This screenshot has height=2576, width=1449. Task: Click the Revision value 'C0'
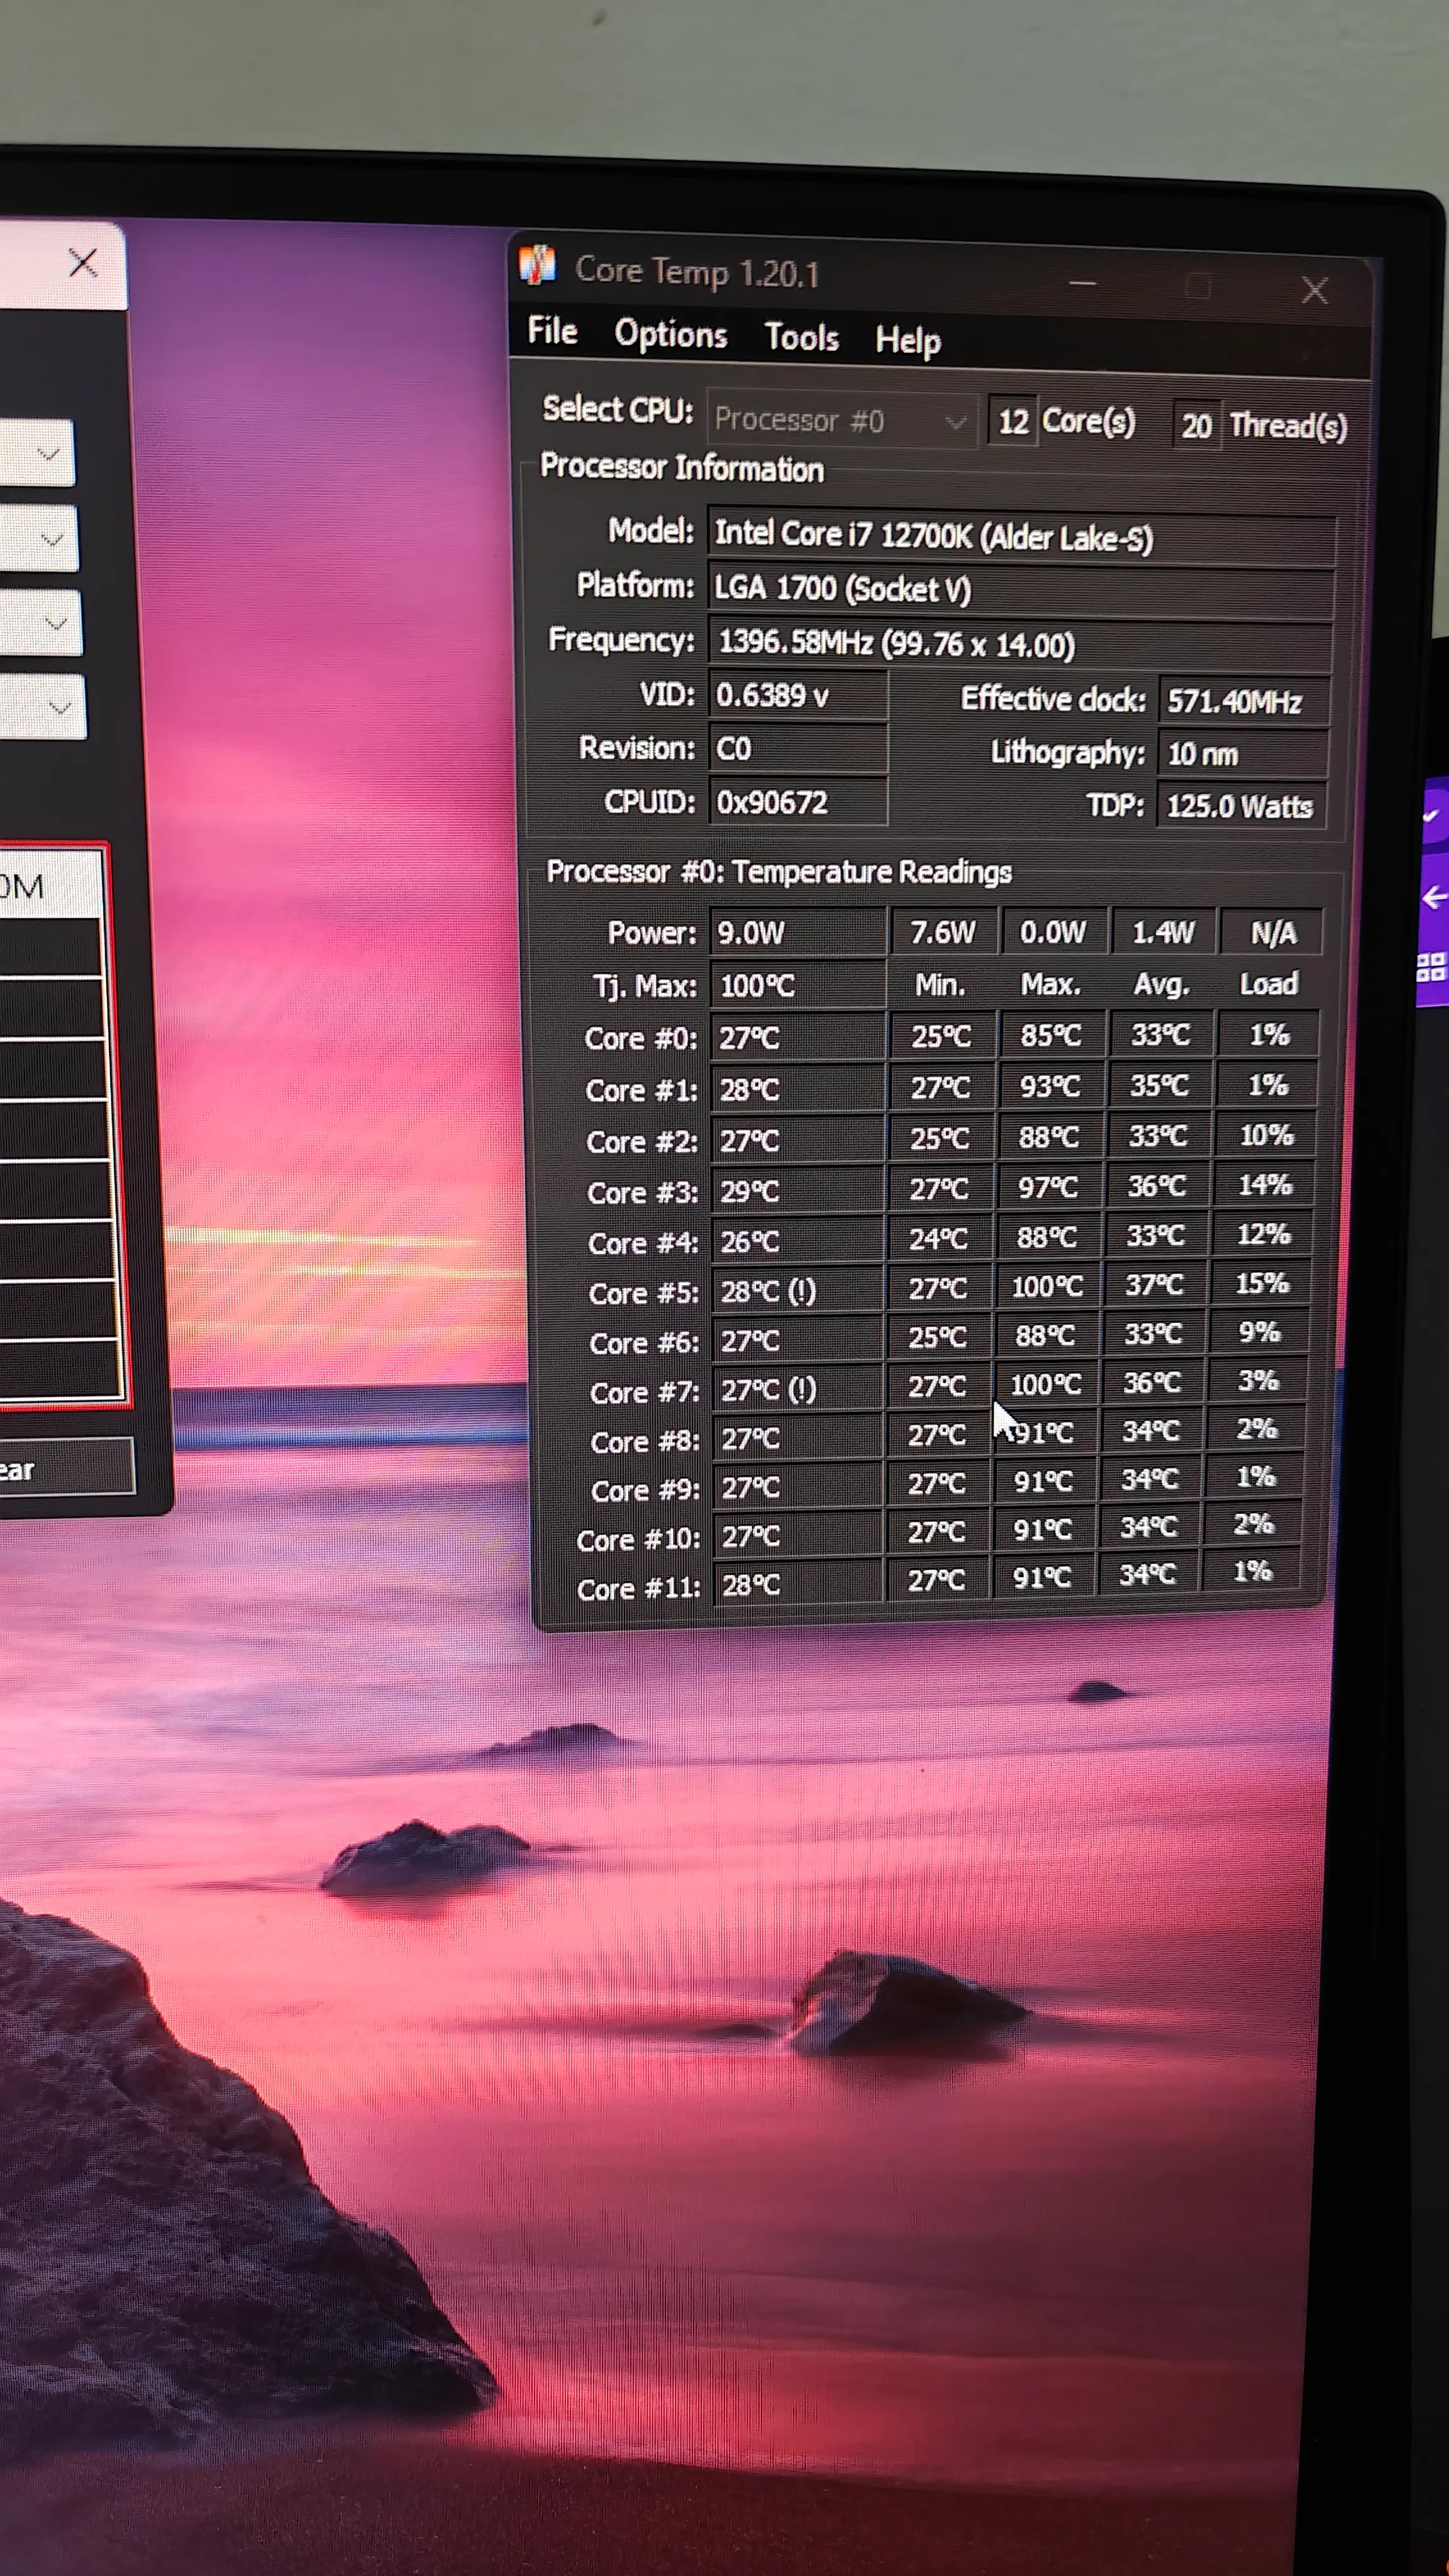click(798, 748)
